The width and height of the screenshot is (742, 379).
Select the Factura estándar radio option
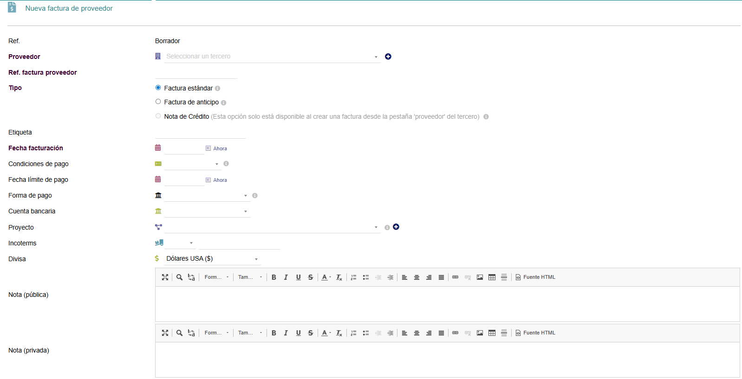(x=158, y=88)
